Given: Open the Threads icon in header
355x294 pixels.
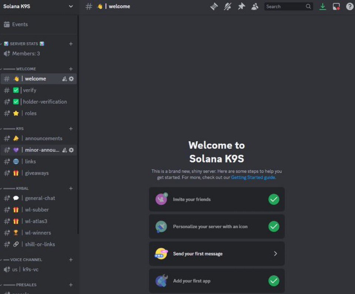Looking at the screenshot, I should (214, 7).
